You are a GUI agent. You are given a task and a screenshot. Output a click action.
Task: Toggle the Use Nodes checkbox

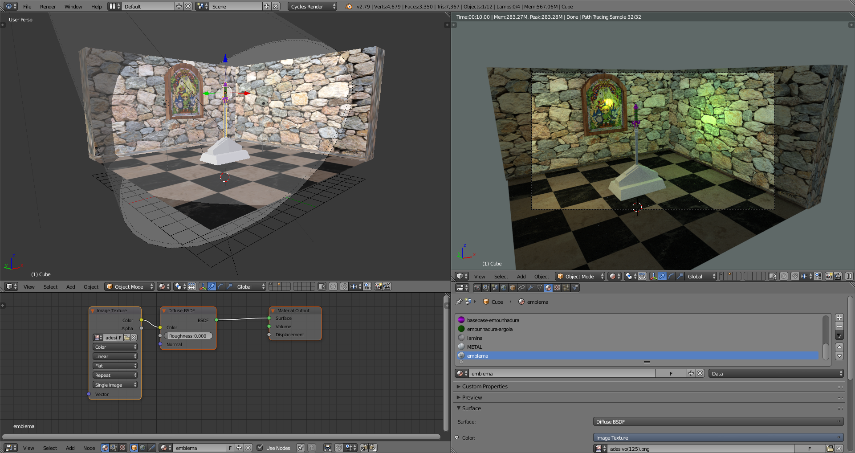(260, 448)
